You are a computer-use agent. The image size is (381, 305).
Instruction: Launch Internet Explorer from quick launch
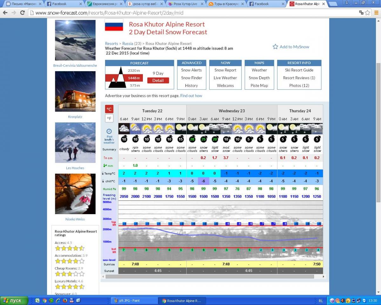pyautogui.click(x=58, y=301)
